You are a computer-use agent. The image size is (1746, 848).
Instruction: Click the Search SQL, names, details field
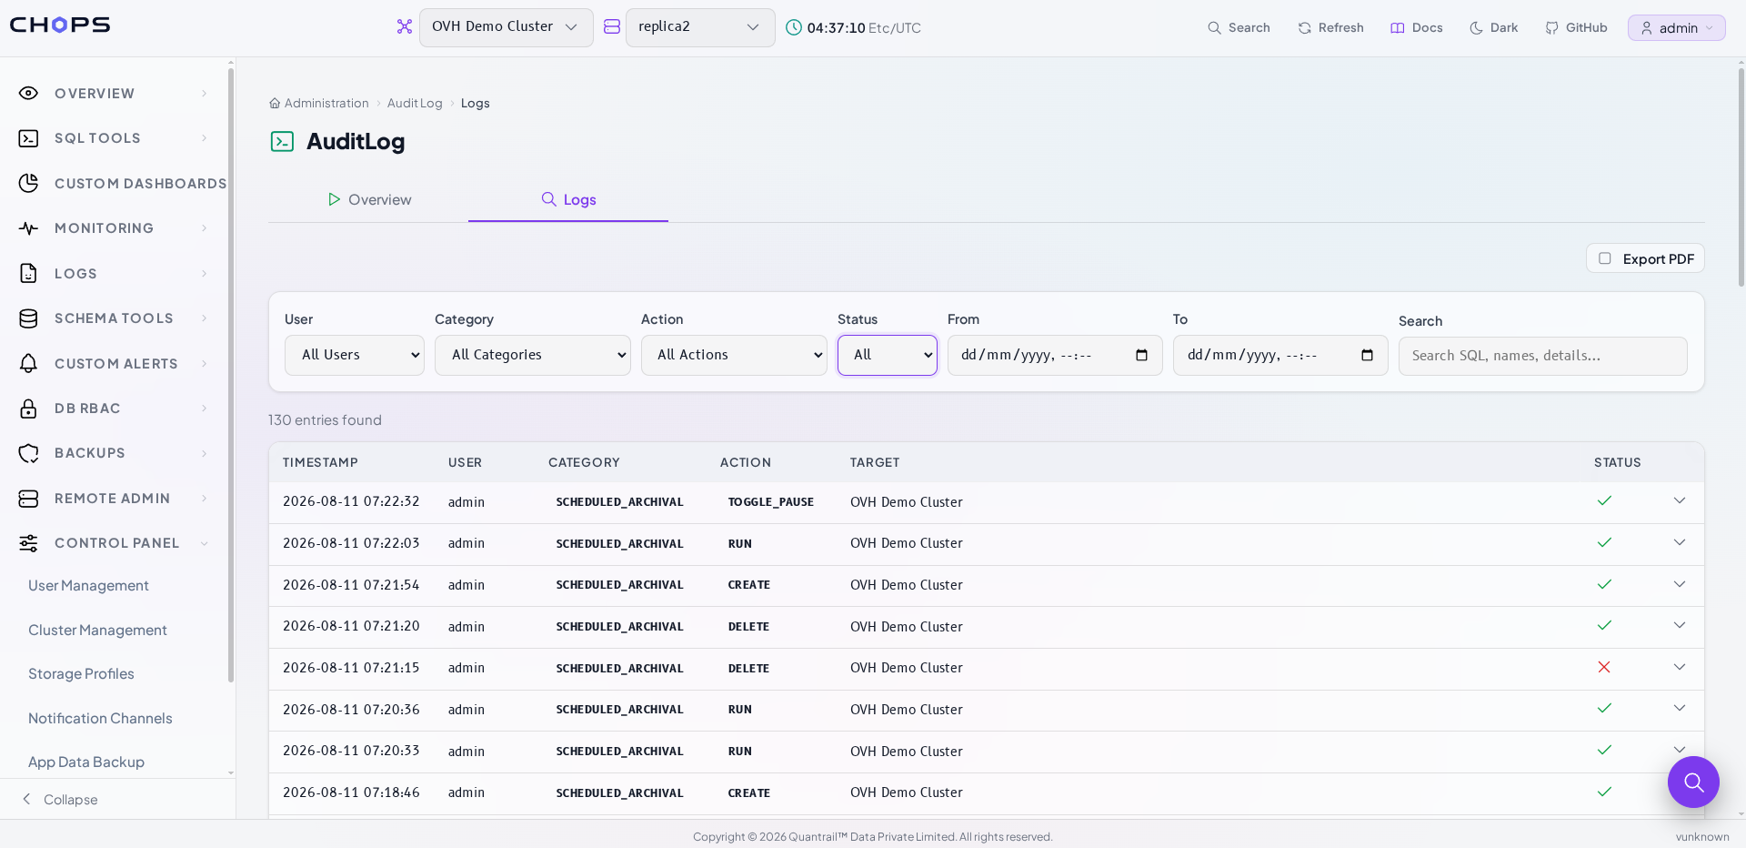(x=1543, y=356)
